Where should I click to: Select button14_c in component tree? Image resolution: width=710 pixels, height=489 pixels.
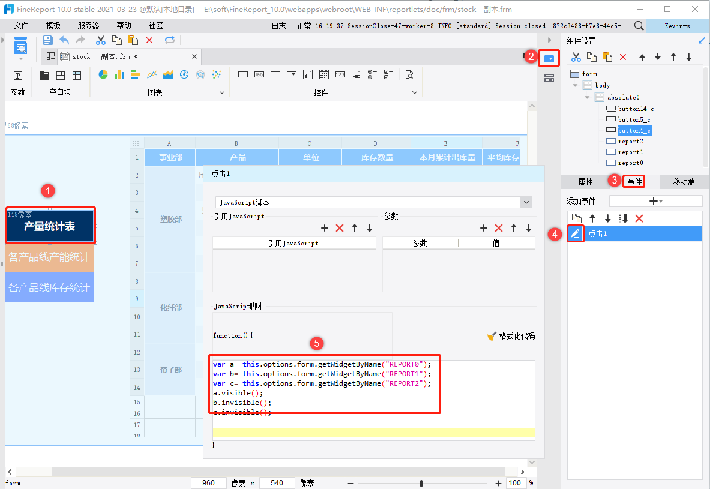636,109
